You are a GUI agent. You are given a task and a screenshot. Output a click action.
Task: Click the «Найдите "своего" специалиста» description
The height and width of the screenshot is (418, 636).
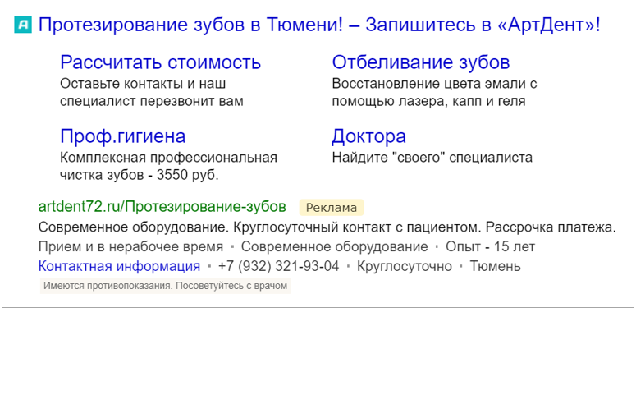point(432,158)
